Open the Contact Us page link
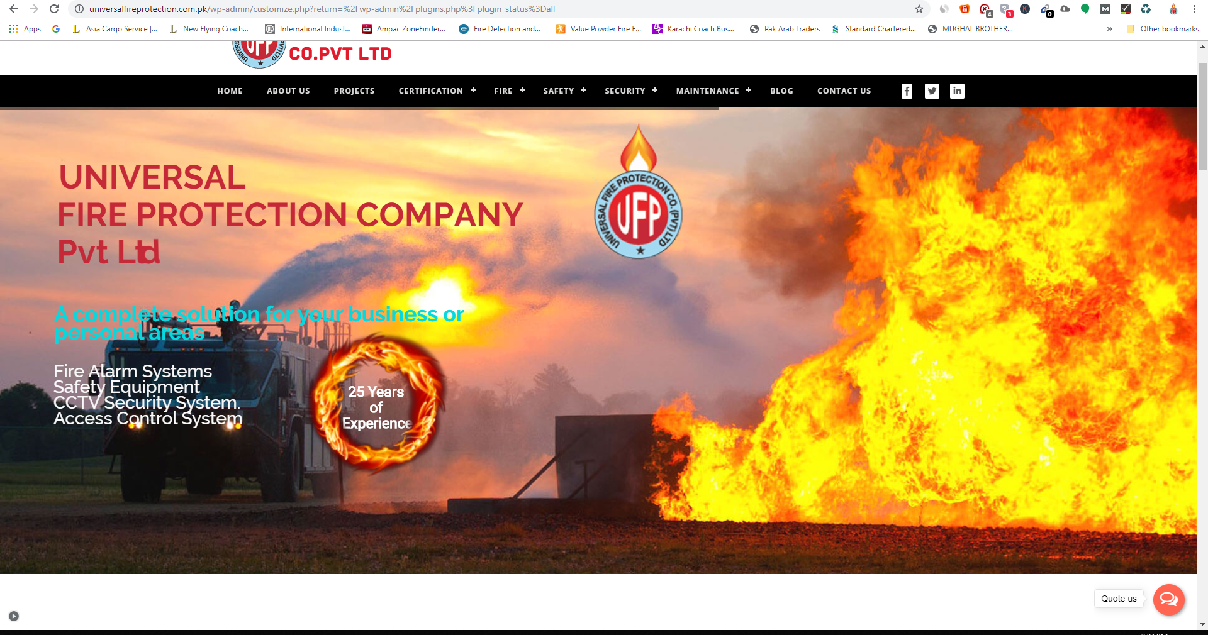This screenshot has height=635, width=1208. (844, 91)
